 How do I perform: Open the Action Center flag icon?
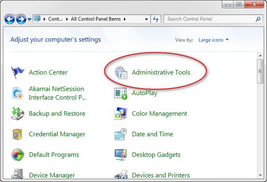pyautogui.click(x=17, y=72)
